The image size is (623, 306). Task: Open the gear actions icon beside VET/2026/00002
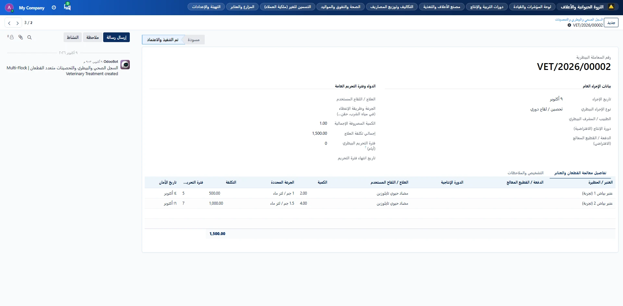[569, 25]
